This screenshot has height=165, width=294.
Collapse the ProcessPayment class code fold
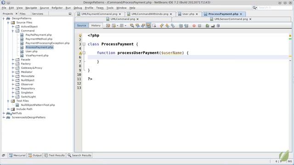tap(84, 44)
